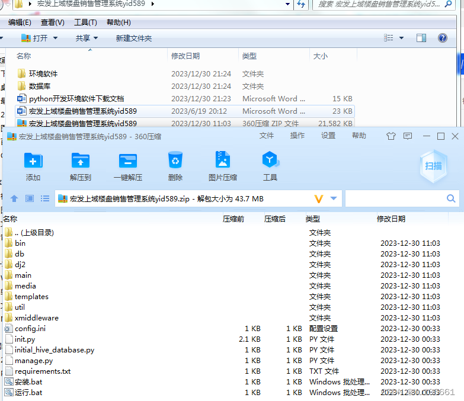Sort archive by 压缩后 column header
Image resolution: width=464 pixels, height=401 pixels.
(x=275, y=219)
